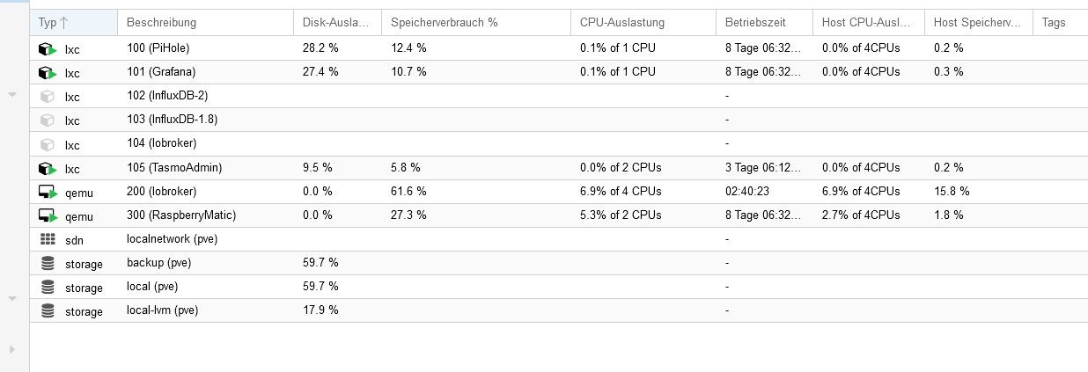Click the QEMU monitor icon for 200 (Iobroker)
This screenshot has width=1088, height=372.
point(47,192)
